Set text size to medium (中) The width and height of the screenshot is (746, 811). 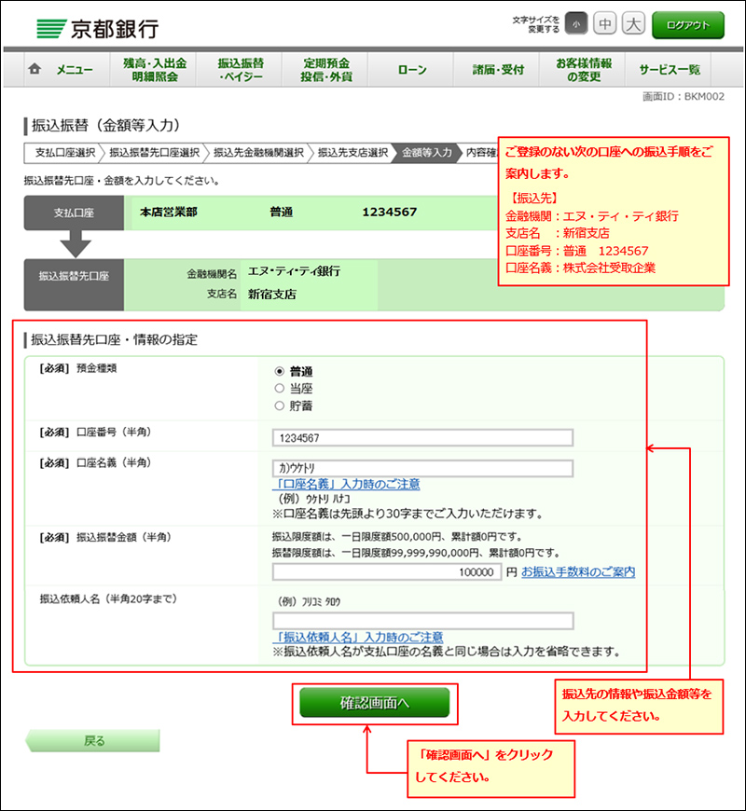(x=604, y=24)
